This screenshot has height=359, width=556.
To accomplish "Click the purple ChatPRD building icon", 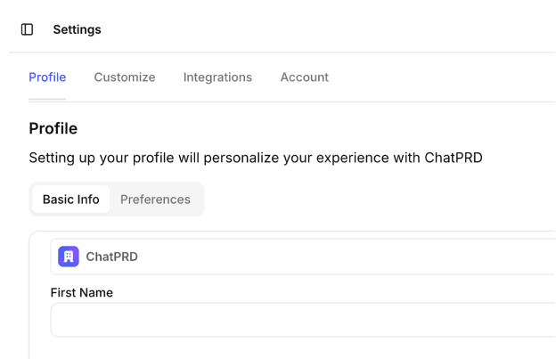I will (x=69, y=257).
